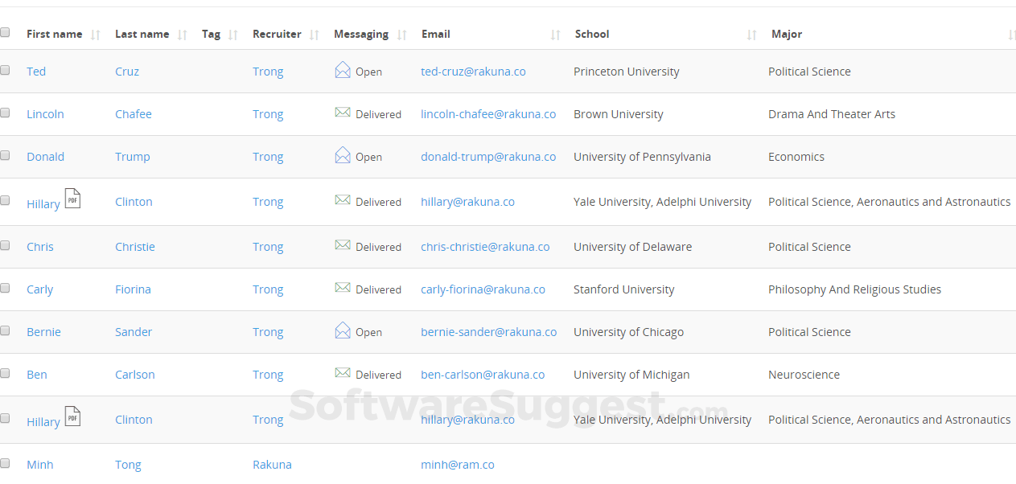Sort the table by First name arrows
The width and height of the screenshot is (1016, 484).
pos(96,35)
